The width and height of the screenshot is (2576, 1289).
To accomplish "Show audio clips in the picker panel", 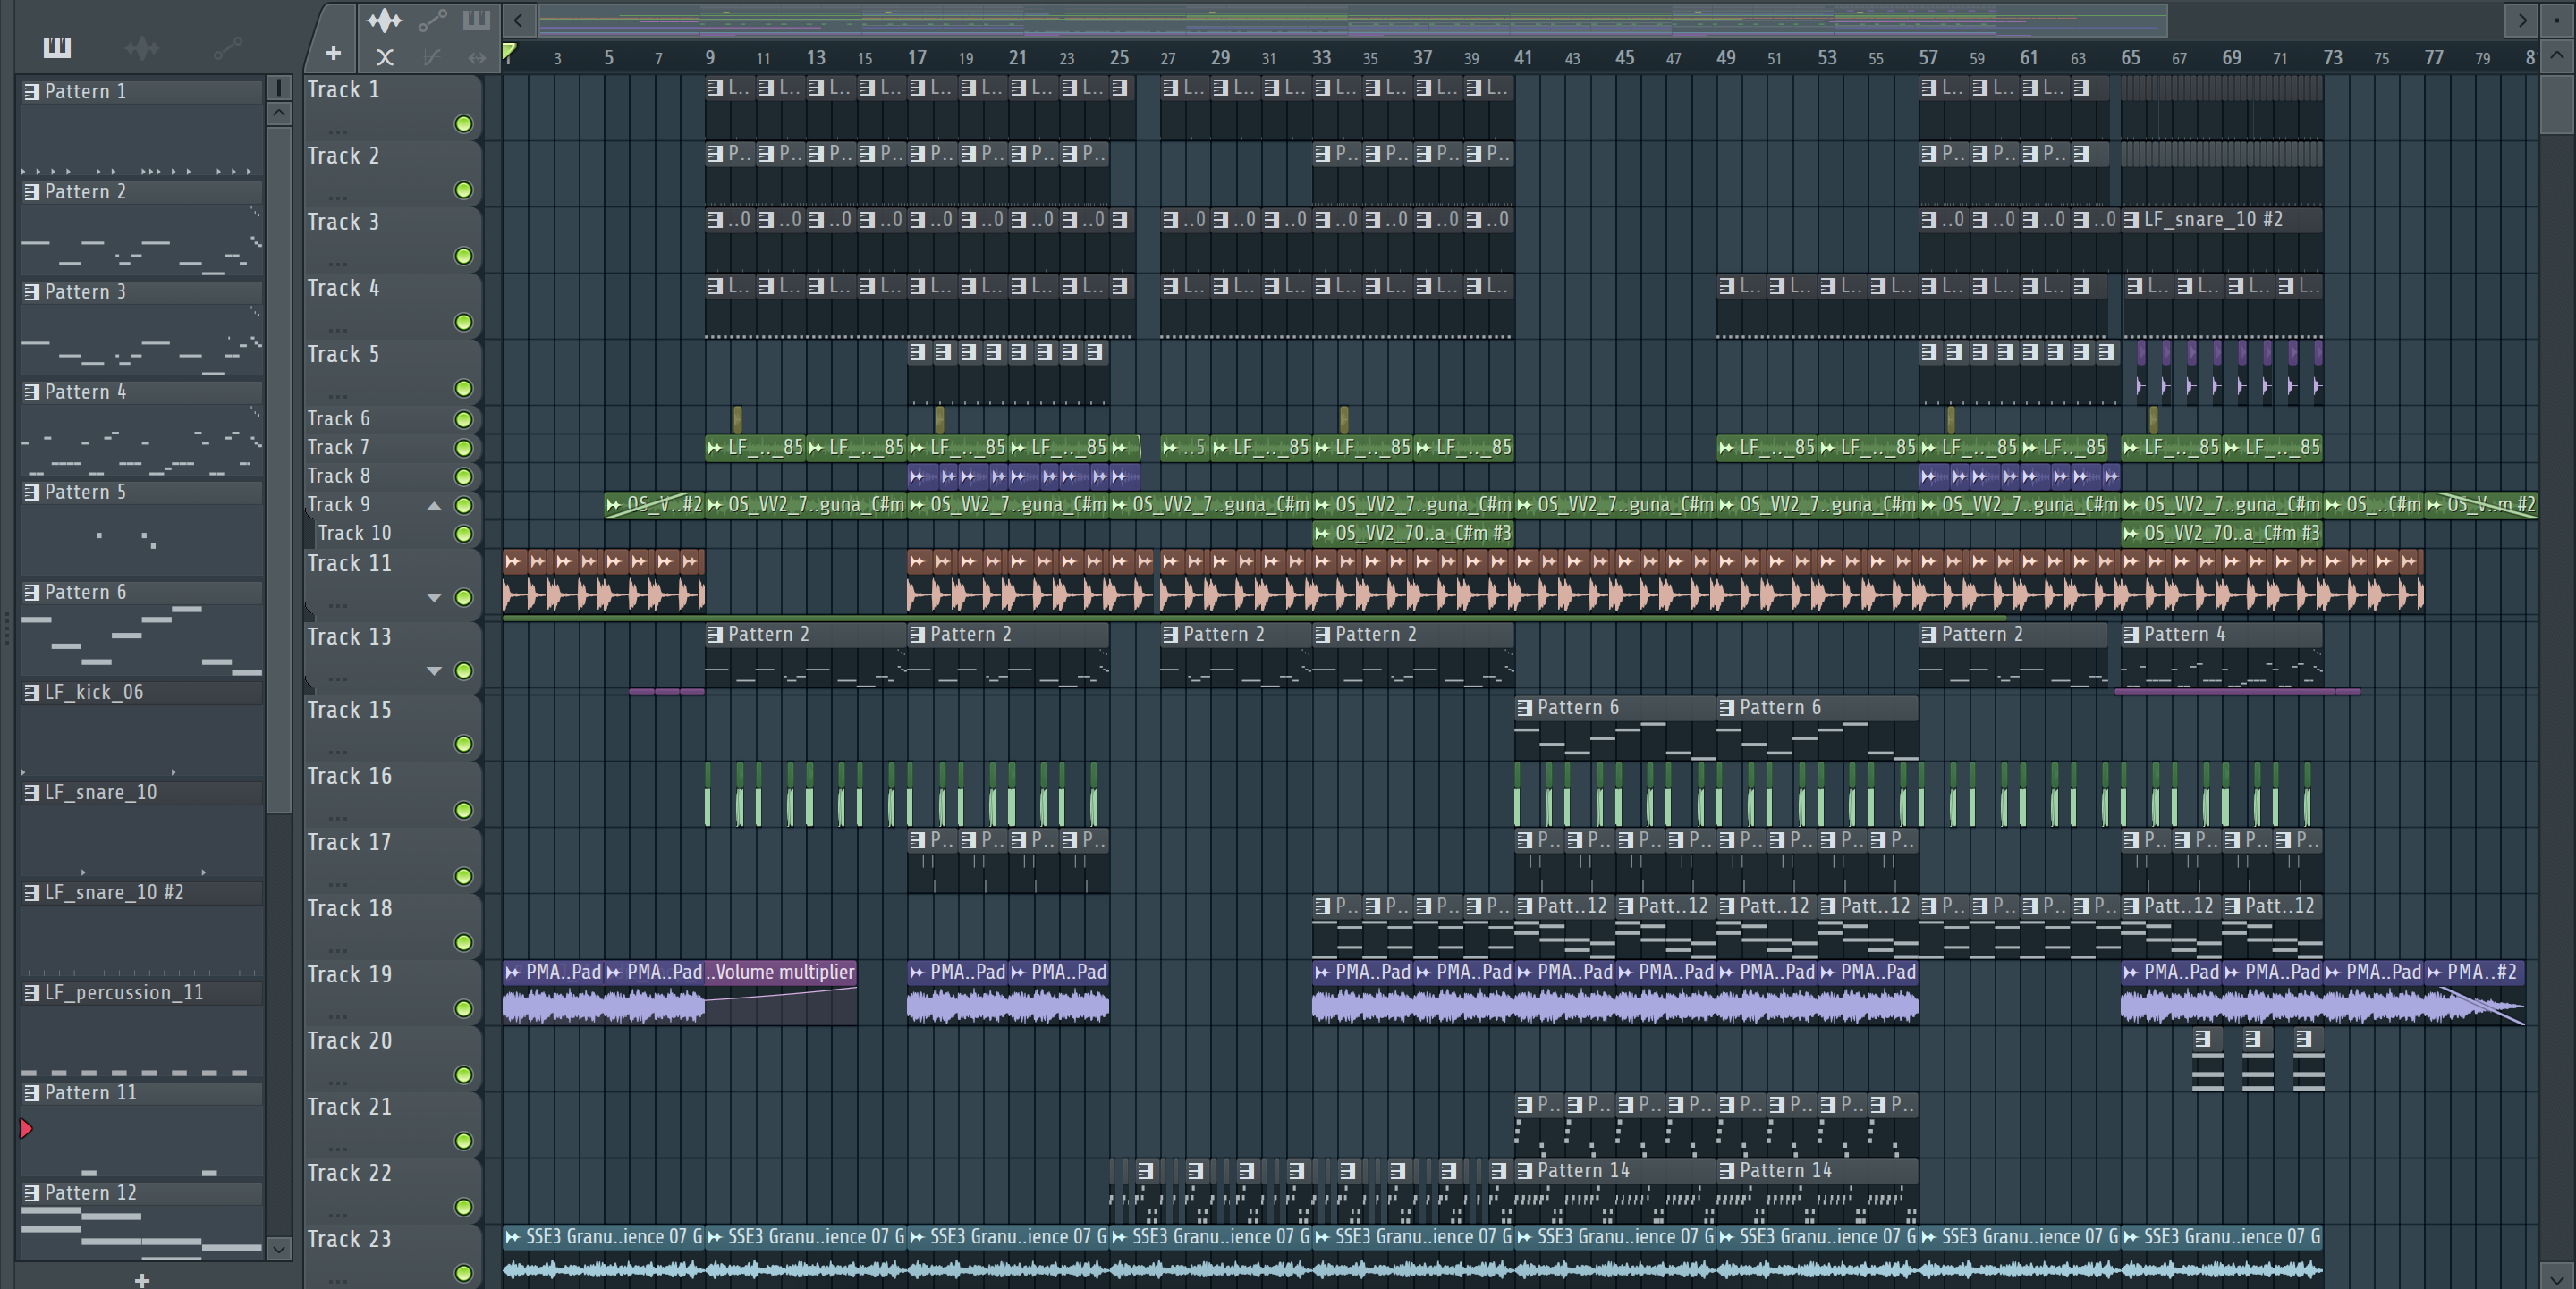I will (x=142, y=47).
